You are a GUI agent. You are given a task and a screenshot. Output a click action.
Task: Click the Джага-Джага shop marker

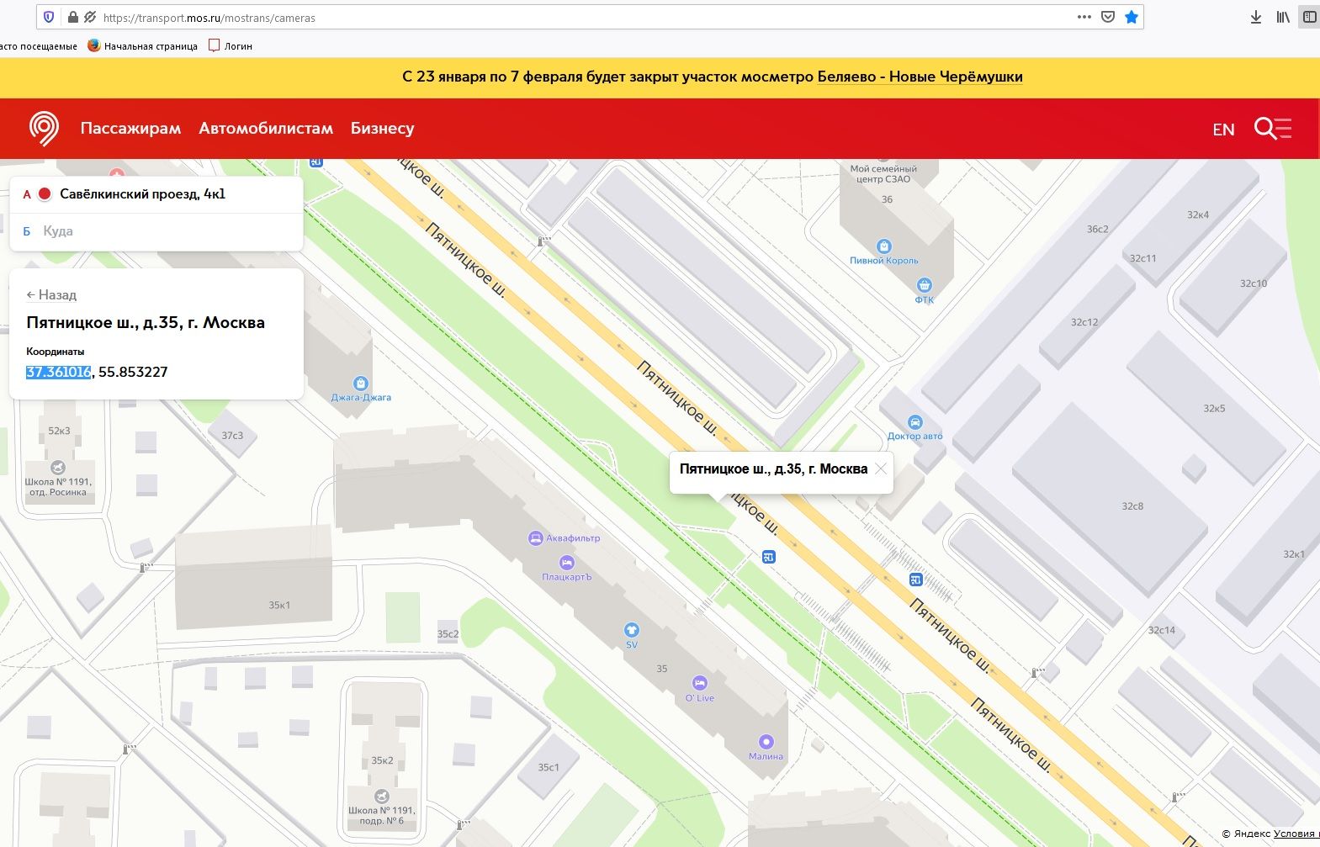pos(361,384)
